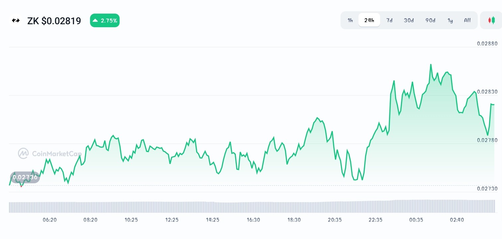This screenshot has width=502, height=239.
Task: Click the 02:40 time axis label
Action: (x=457, y=220)
